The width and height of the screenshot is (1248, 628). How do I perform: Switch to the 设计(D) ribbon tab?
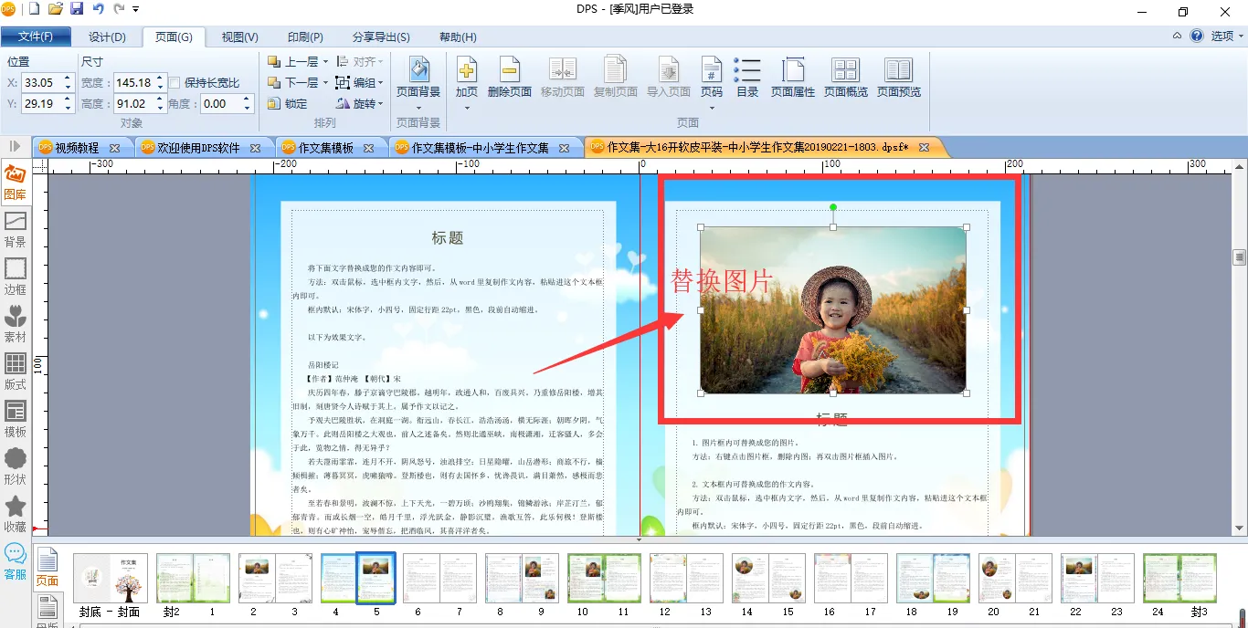(x=107, y=37)
